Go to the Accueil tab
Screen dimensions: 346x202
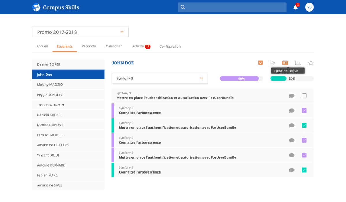coord(42,46)
